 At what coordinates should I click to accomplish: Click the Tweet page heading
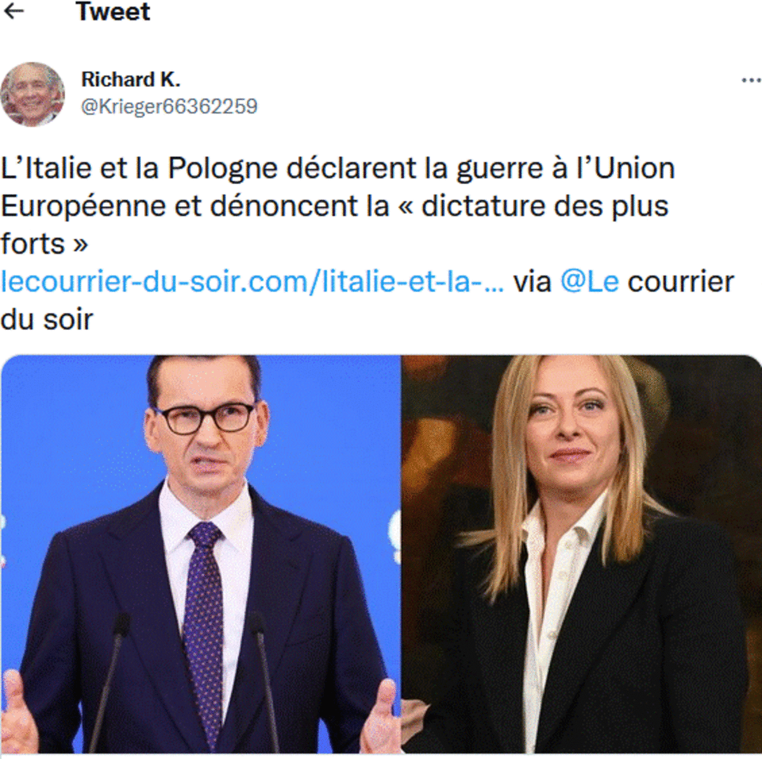point(113,11)
